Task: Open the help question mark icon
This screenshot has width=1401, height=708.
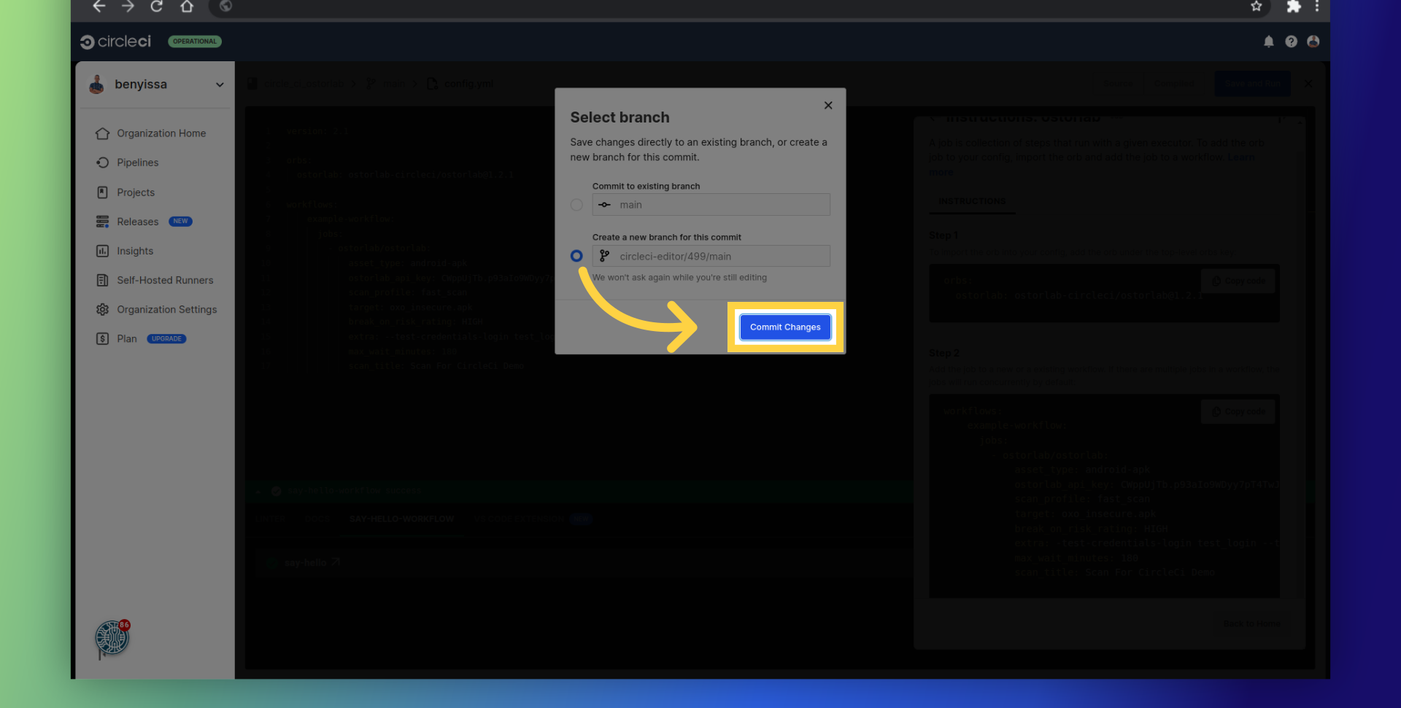Action: tap(1291, 42)
